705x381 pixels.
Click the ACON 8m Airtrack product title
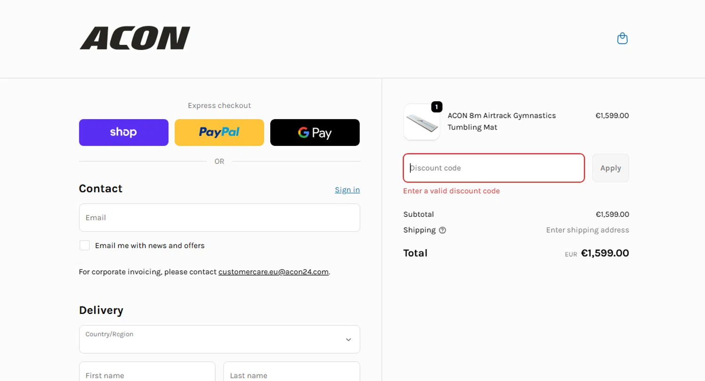click(501, 121)
